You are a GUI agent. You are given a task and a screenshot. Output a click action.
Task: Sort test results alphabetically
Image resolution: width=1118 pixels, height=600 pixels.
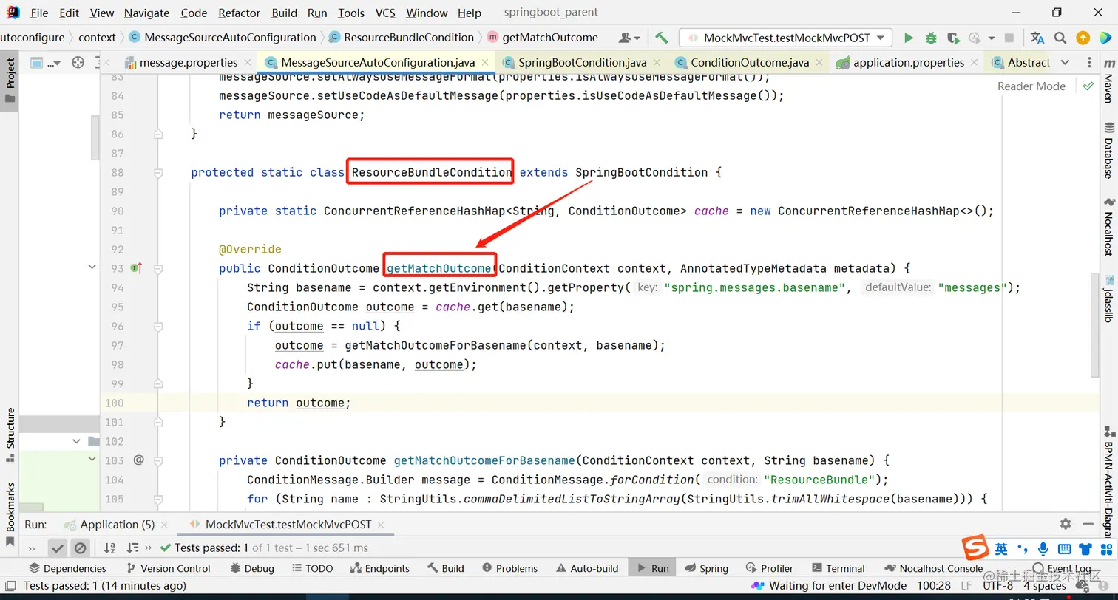[x=109, y=548]
